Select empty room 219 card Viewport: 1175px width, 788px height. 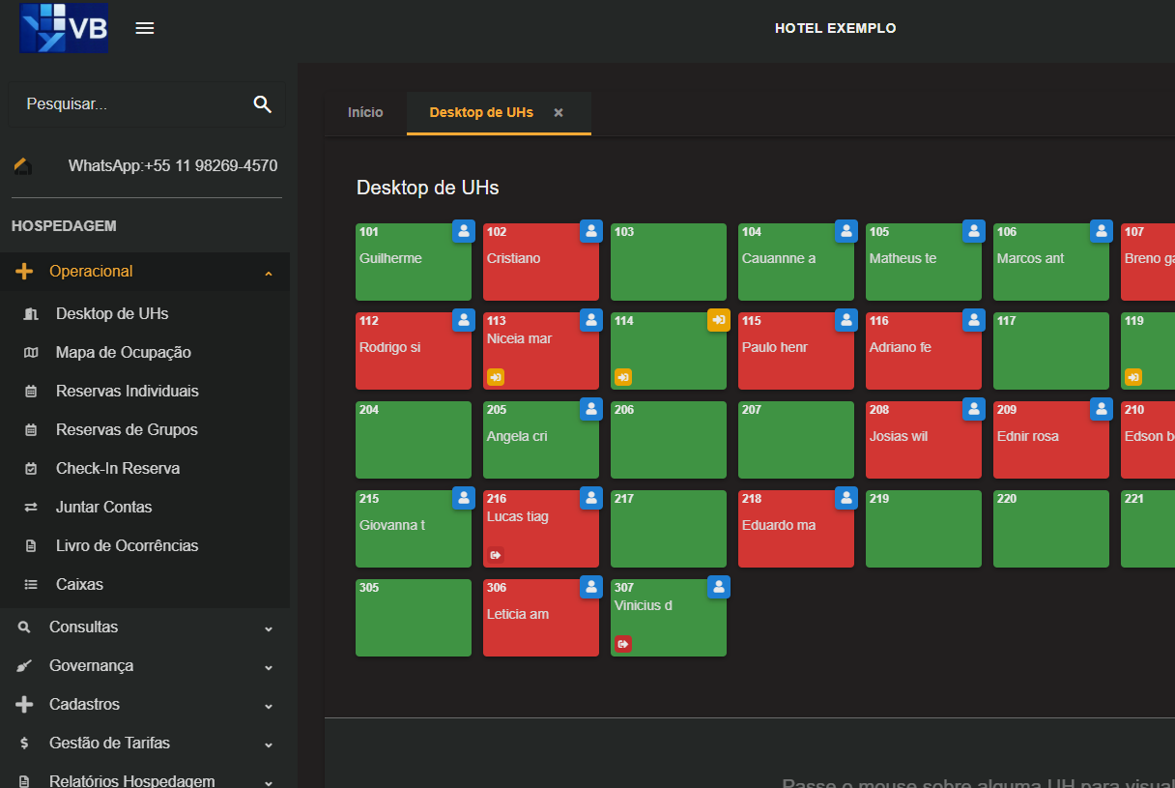pos(924,529)
